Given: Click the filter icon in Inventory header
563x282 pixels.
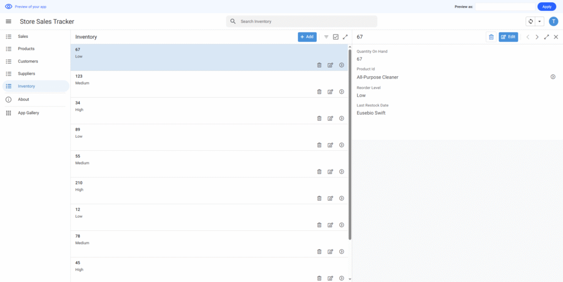Looking at the screenshot, I should pyautogui.click(x=326, y=37).
